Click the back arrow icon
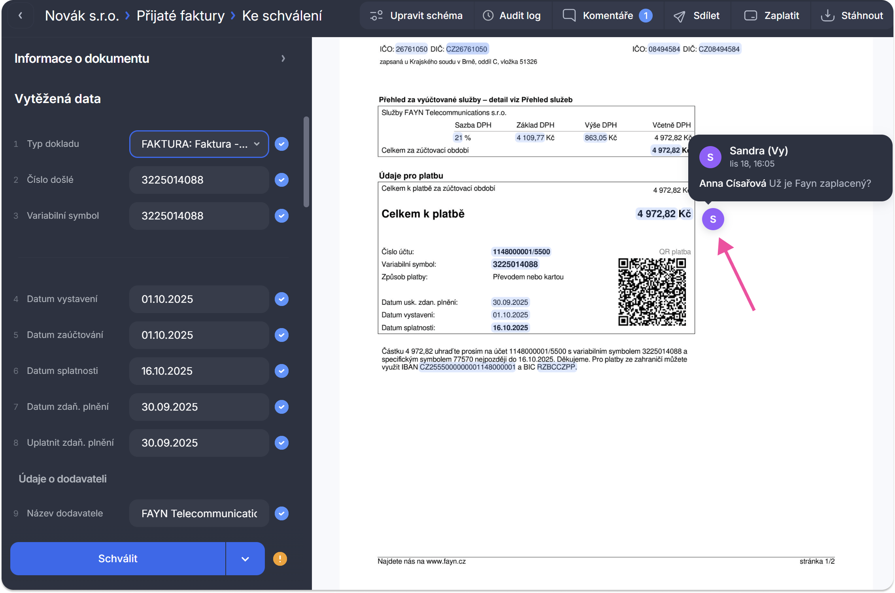 coord(21,16)
